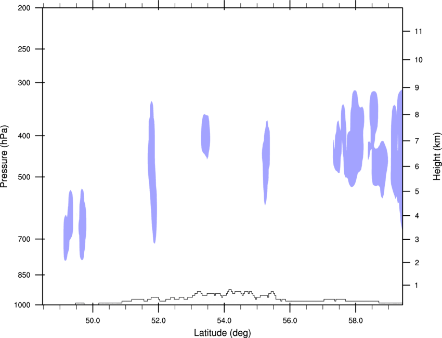Image resolution: width=442 pixels, height=338 pixels.
Task: Select the 400 pressure tick label
Action: click(x=24, y=136)
